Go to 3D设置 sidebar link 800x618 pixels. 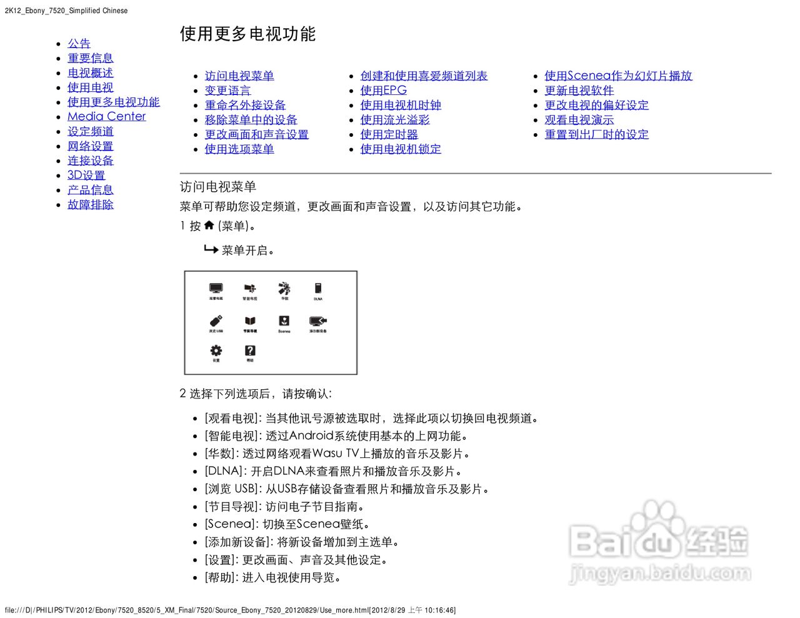tap(86, 175)
